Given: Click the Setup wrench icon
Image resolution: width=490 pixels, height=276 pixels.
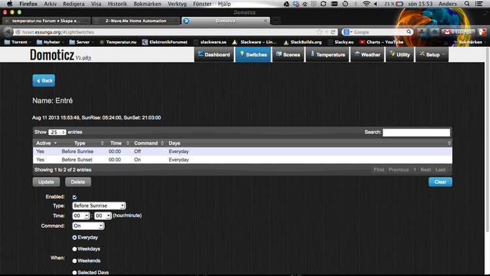Looking at the screenshot, I should coord(422,55).
